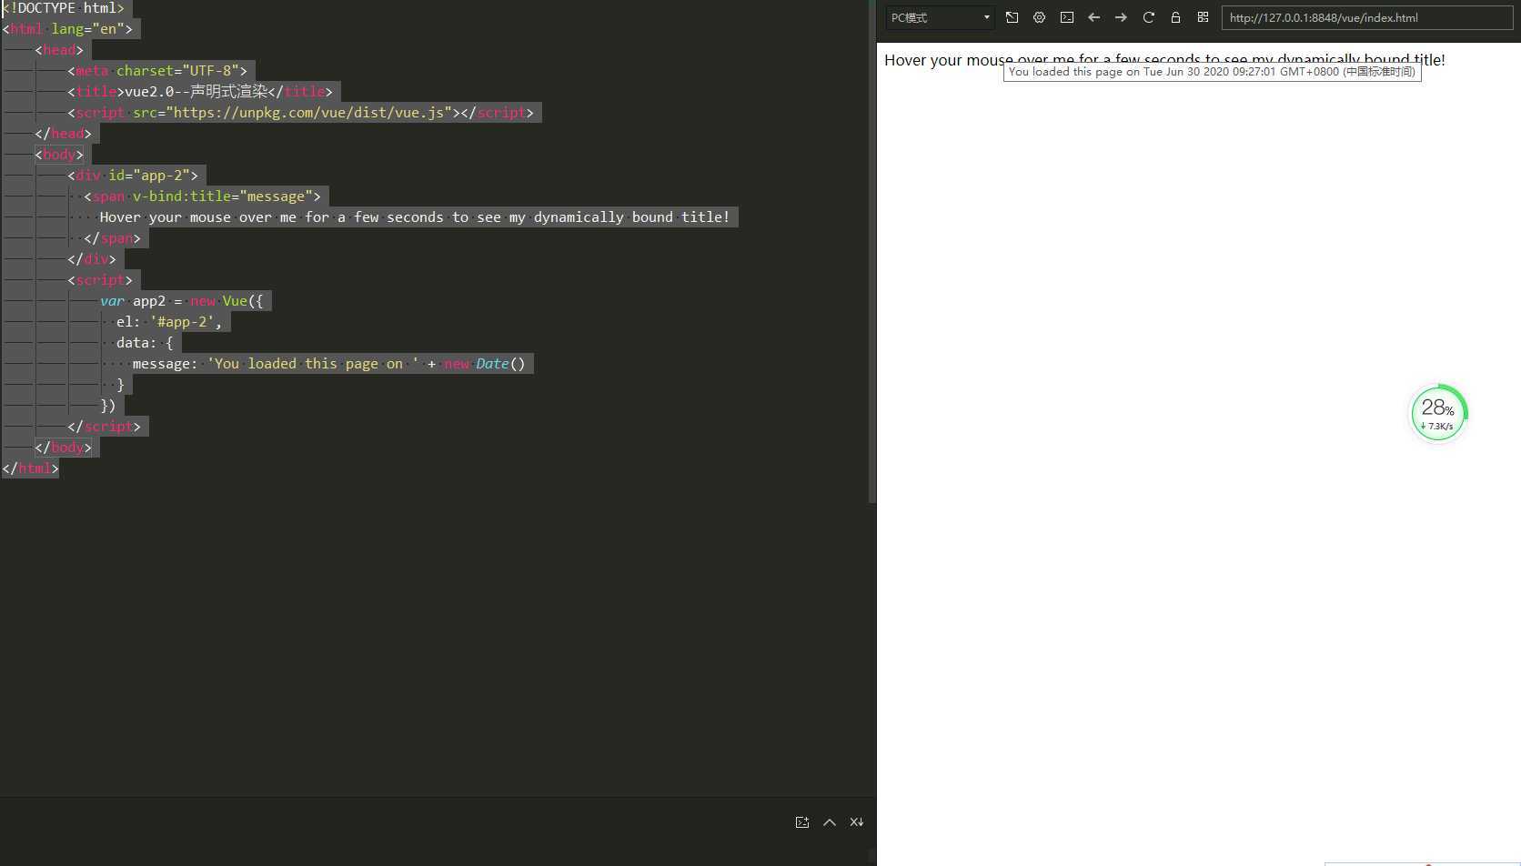Click the rendered hover text in preview
This screenshot has width=1521, height=866.
click(1164, 60)
